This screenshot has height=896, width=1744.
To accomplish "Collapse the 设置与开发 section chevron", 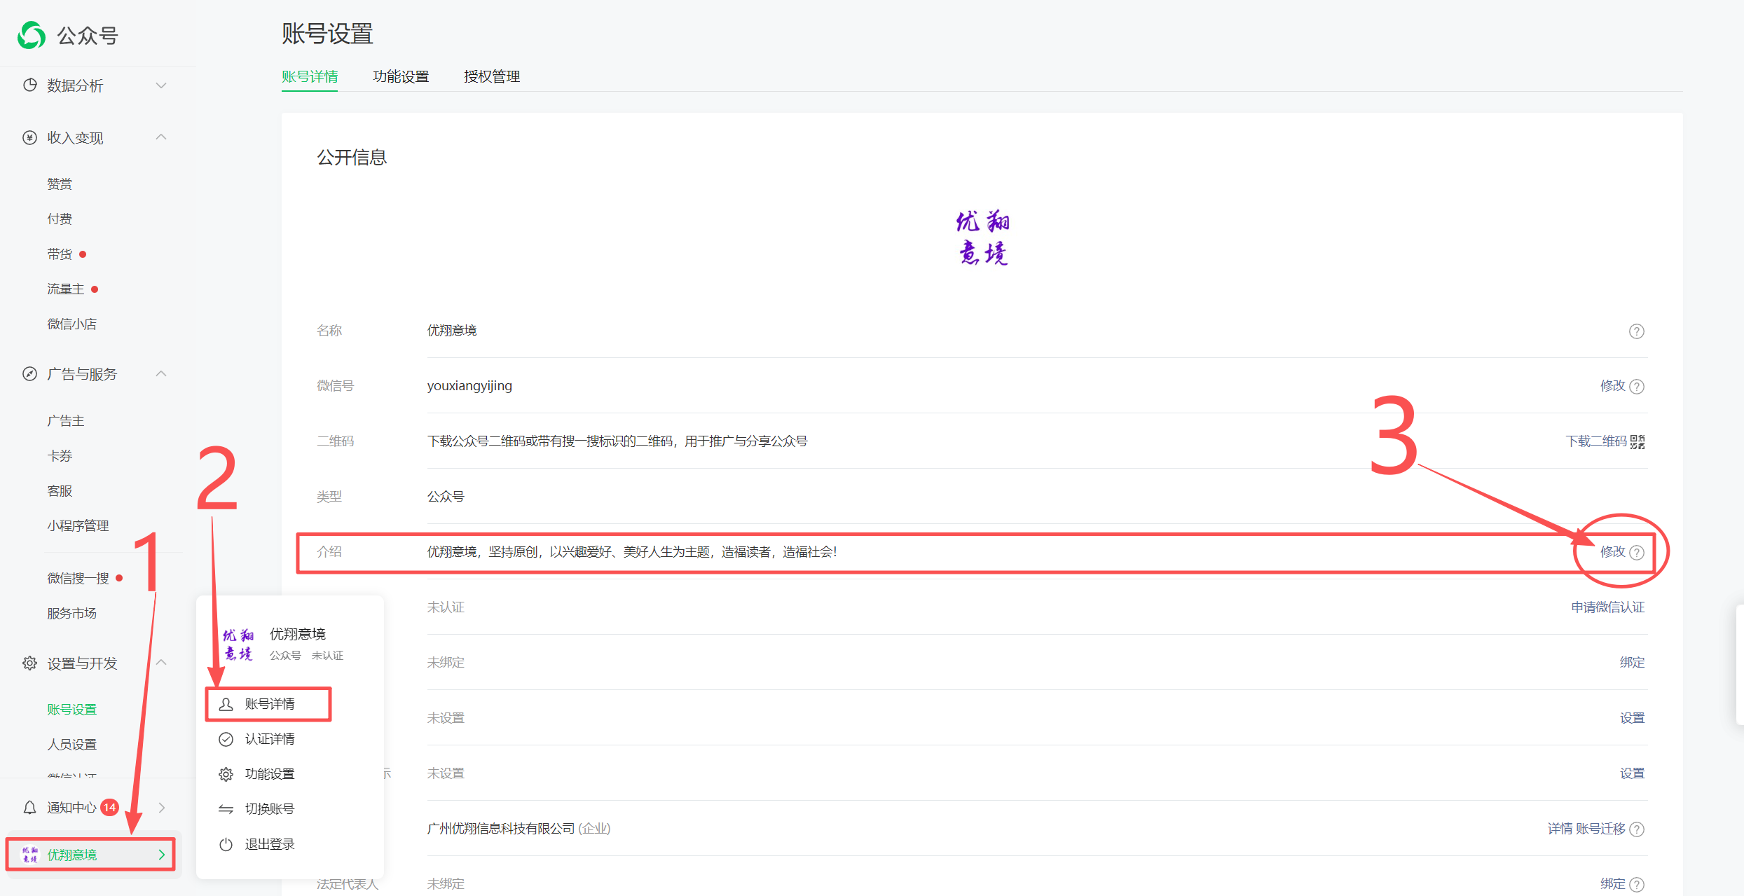I will tap(161, 663).
